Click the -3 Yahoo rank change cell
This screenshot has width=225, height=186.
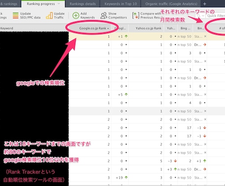[x=171, y=161]
